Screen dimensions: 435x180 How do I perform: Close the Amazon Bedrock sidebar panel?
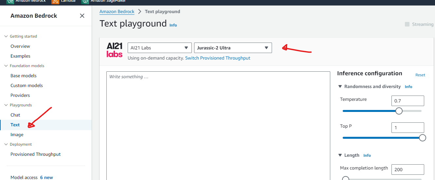[82, 16]
